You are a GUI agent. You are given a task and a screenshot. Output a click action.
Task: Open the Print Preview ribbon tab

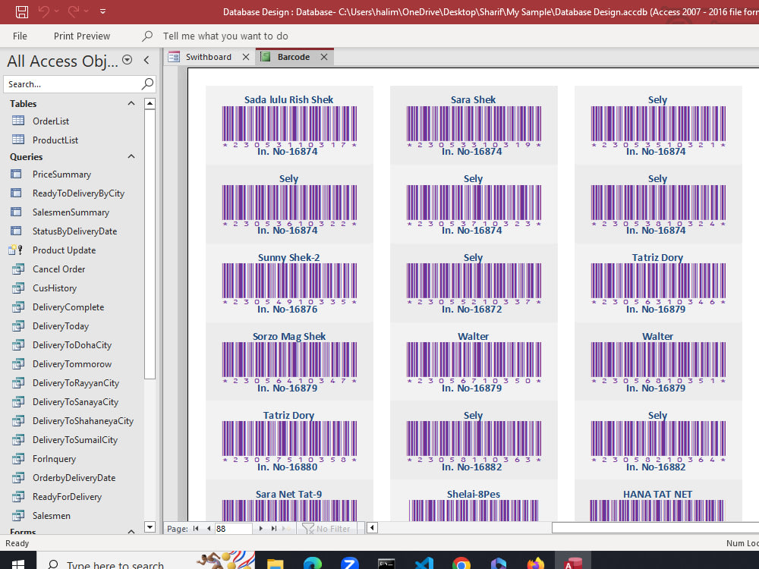click(82, 36)
